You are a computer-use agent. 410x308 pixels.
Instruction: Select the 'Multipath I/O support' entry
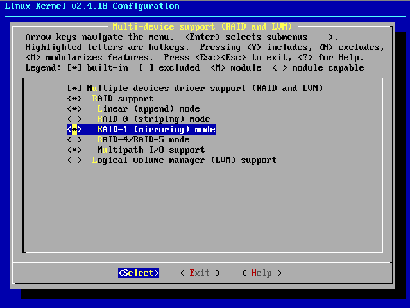click(x=151, y=150)
